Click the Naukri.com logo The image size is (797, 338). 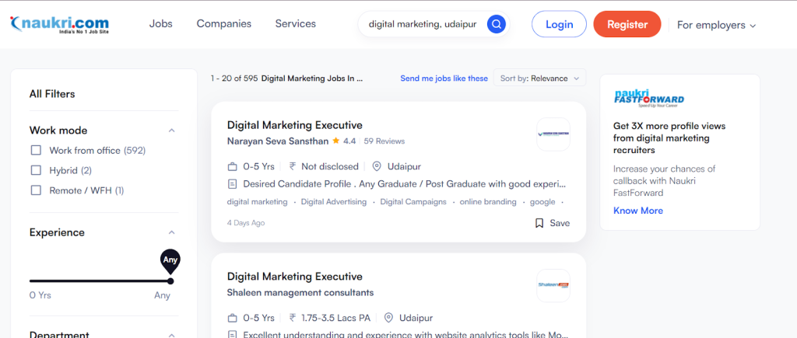click(x=59, y=24)
